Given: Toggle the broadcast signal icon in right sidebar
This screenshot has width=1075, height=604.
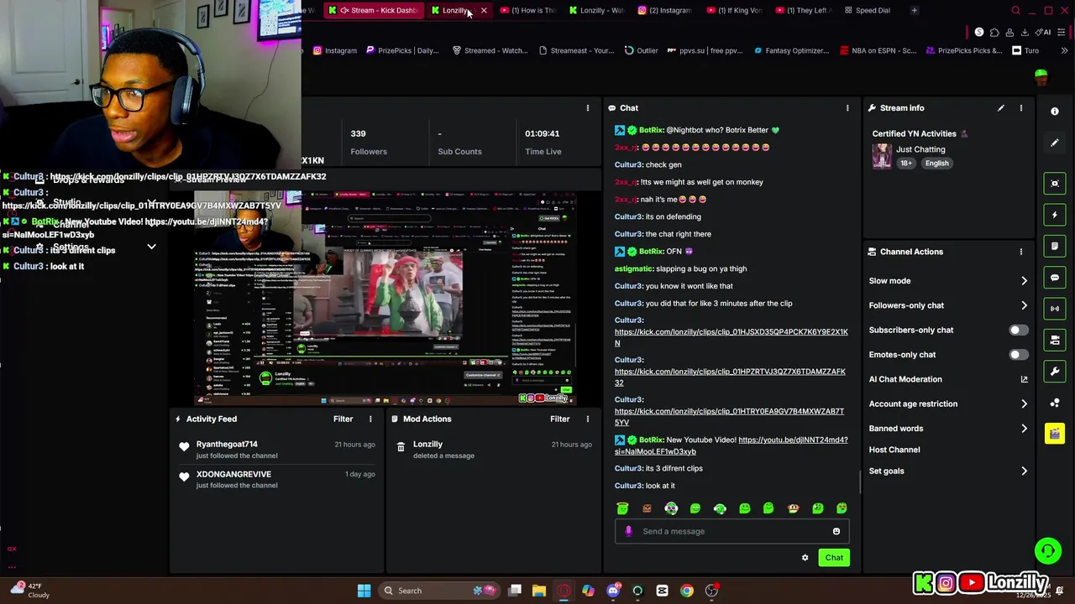Looking at the screenshot, I should point(1055,309).
